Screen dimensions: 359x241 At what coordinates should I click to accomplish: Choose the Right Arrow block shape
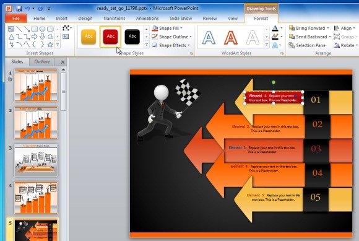coord(35,37)
